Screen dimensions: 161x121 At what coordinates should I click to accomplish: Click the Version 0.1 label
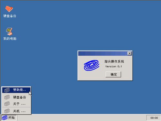[x=114, y=66]
